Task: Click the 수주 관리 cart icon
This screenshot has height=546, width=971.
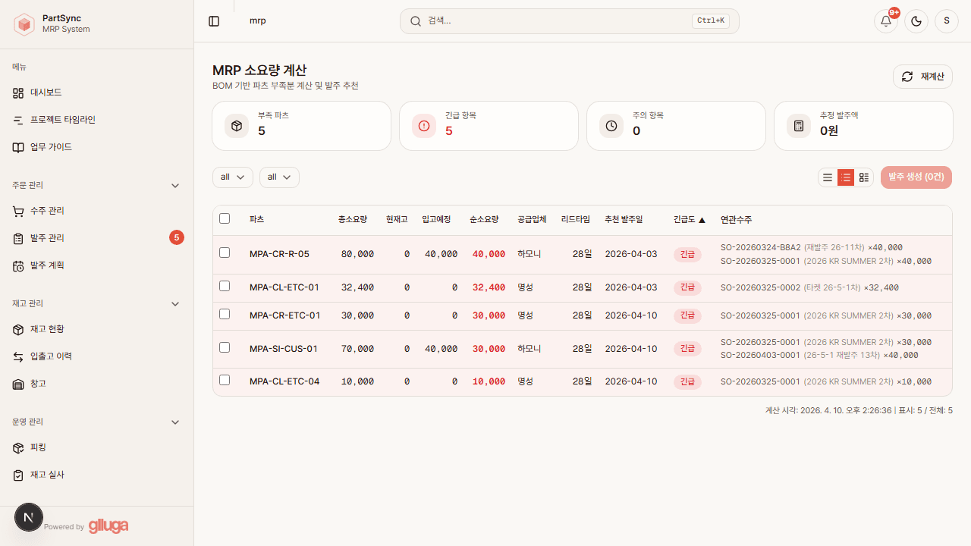Action: point(17,211)
